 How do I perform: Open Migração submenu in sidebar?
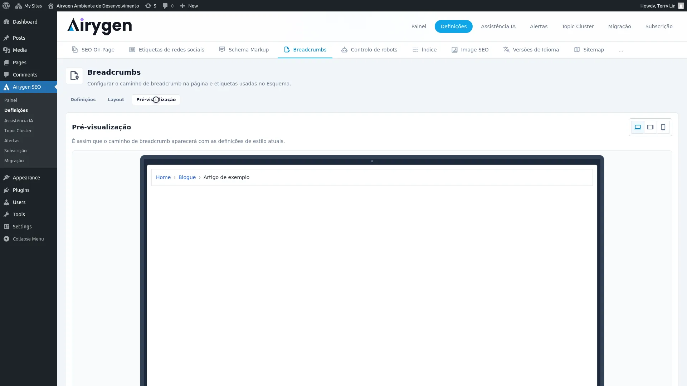tap(14, 161)
